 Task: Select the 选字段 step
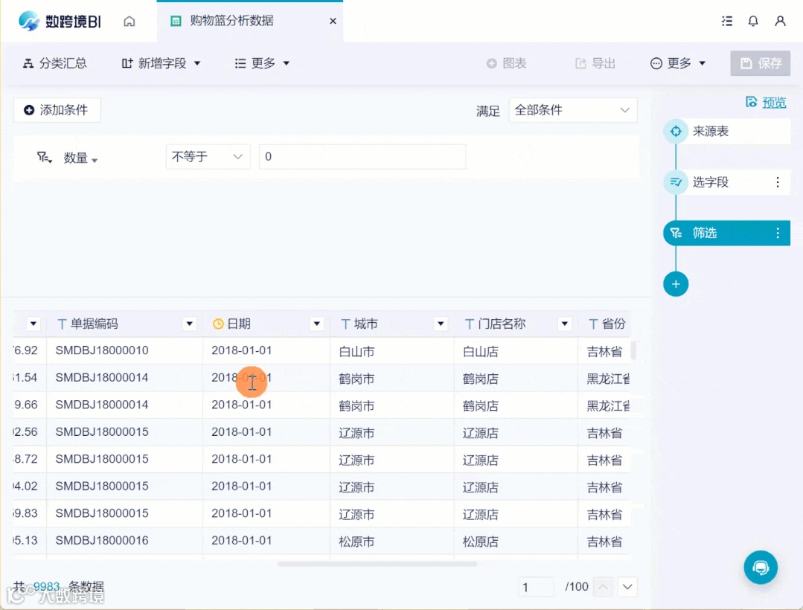726,182
